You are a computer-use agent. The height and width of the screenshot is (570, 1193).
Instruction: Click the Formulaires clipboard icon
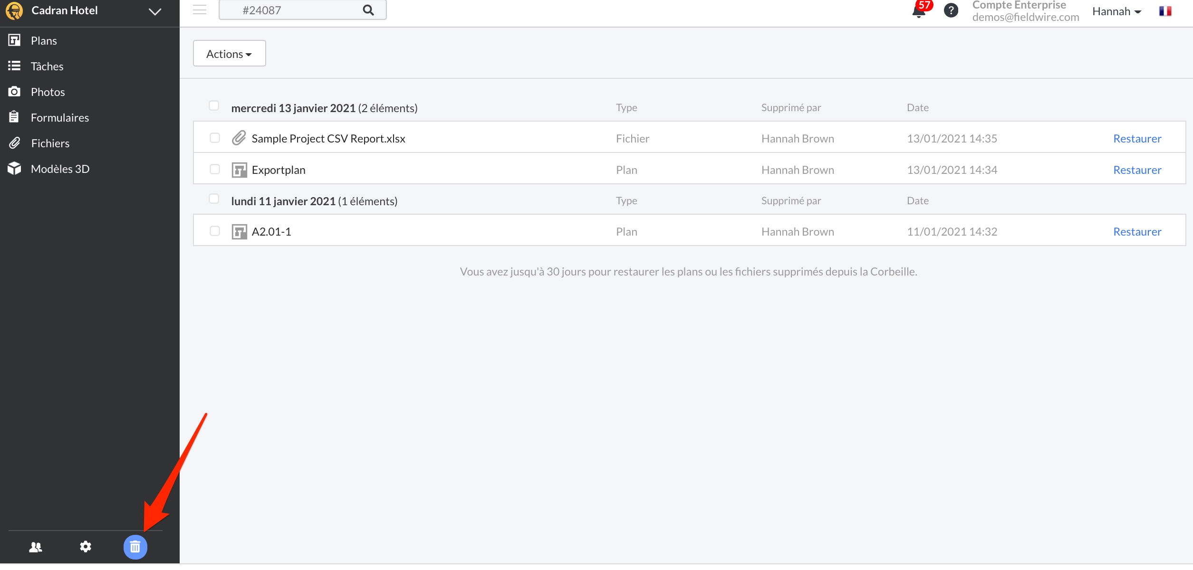[14, 117]
